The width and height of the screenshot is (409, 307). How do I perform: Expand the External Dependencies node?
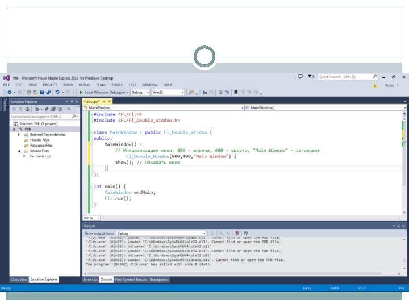click(19, 135)
